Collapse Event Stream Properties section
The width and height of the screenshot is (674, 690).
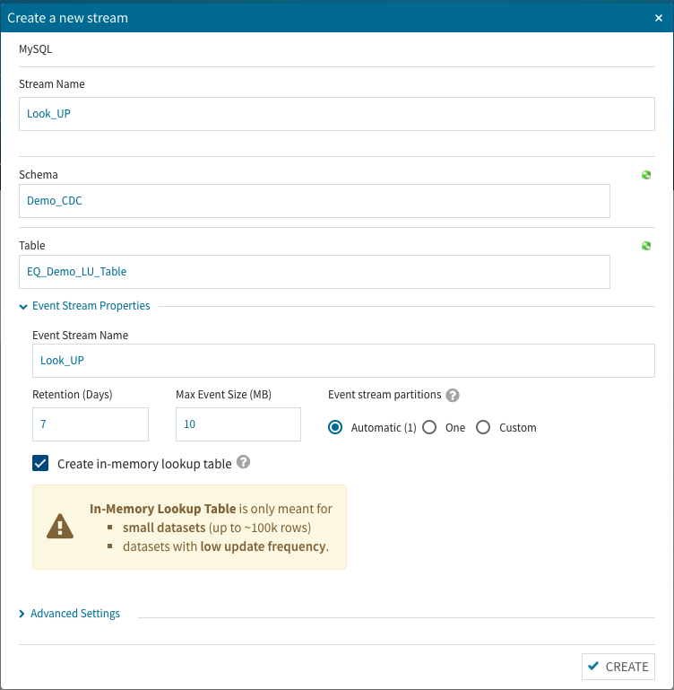point(85,306)
